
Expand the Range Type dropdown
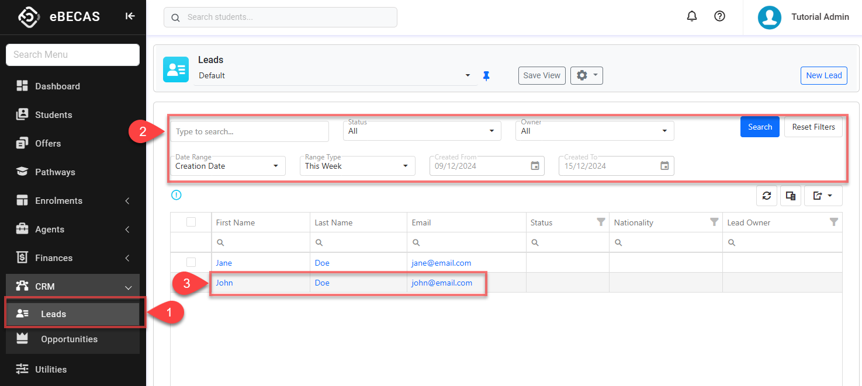tap(356, 166)
